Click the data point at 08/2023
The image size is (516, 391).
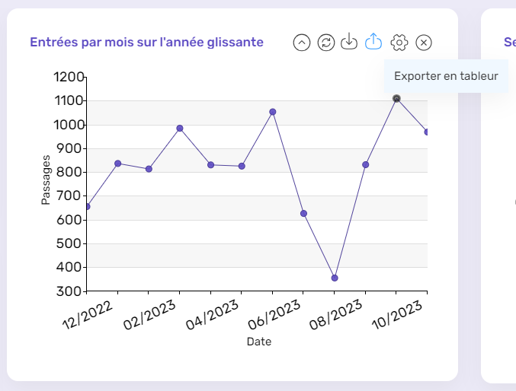366,165
